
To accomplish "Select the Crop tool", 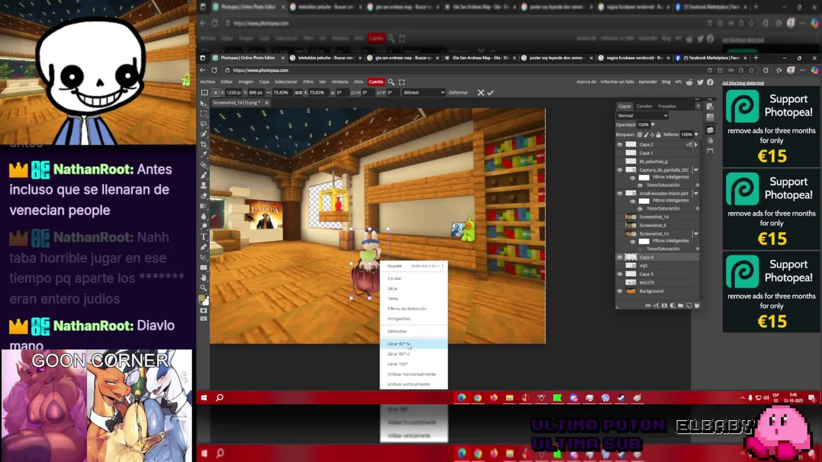I will (x=204, y=144).
